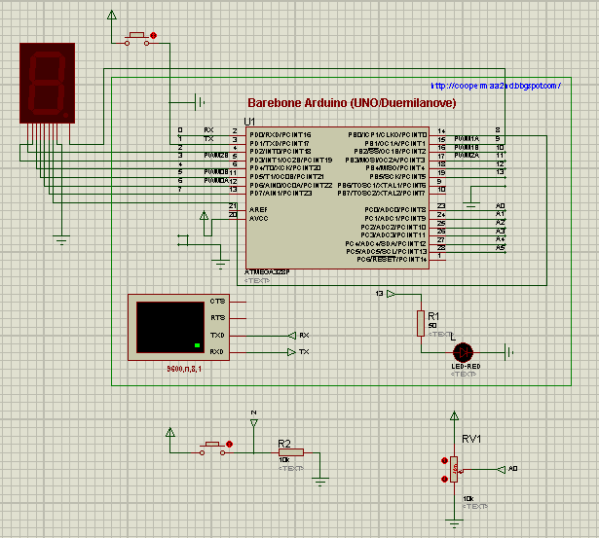
Task: Select ground symbol after resistor R2
Action: click(x=320, y=482)
